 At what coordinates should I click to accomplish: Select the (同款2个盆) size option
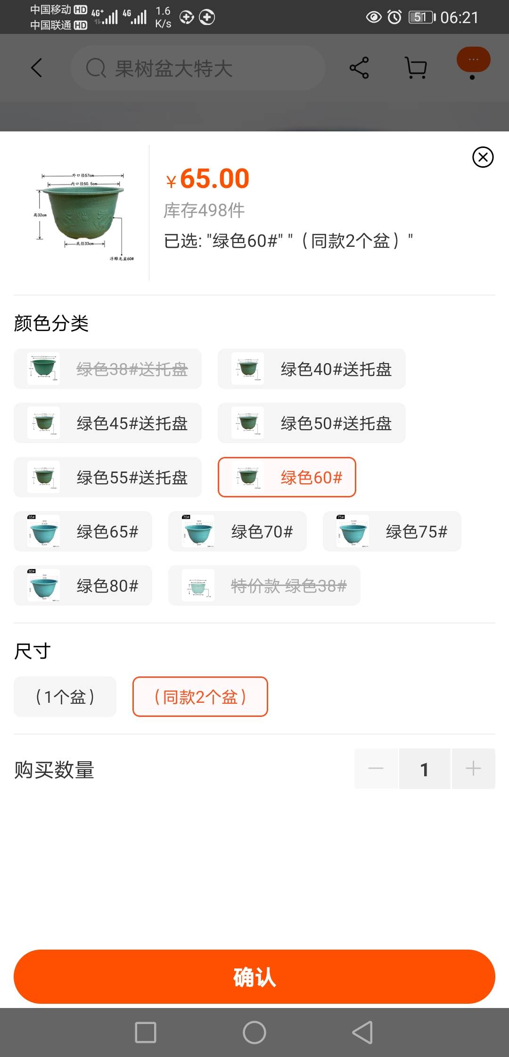point(200,697)
